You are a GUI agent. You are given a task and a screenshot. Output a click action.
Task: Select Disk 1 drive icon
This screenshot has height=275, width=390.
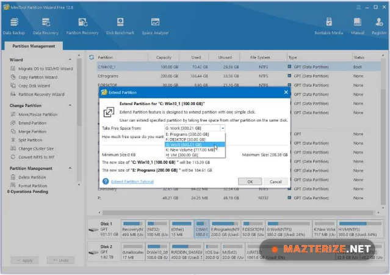93,229
